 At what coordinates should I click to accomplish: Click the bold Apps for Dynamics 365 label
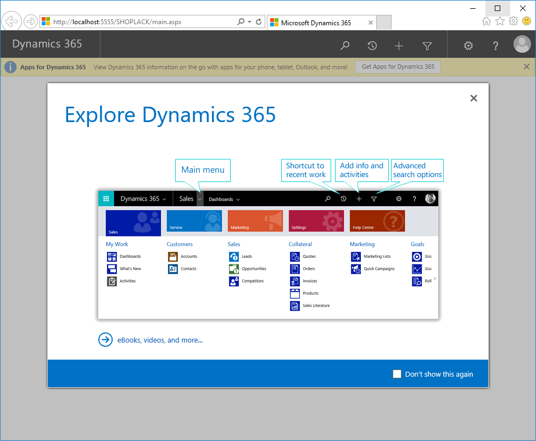pos(53,67)
